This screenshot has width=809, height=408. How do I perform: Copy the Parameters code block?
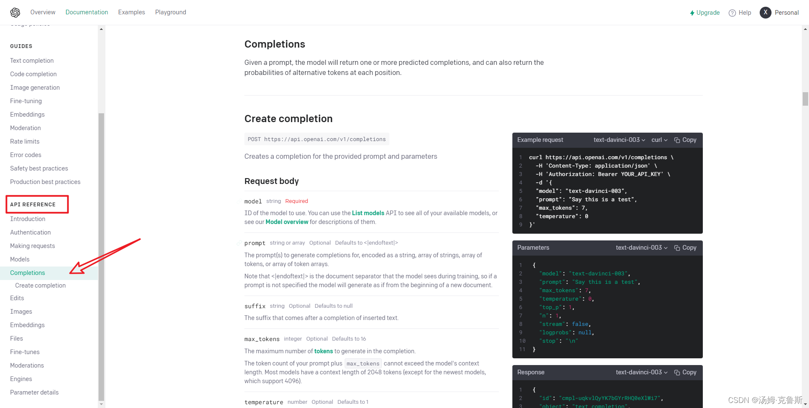(685, 248)
